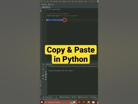The height and width of the screenshot is (104, 138).
Task: Click the Windows taskbar search box
Action: click(x=60, y=102)
